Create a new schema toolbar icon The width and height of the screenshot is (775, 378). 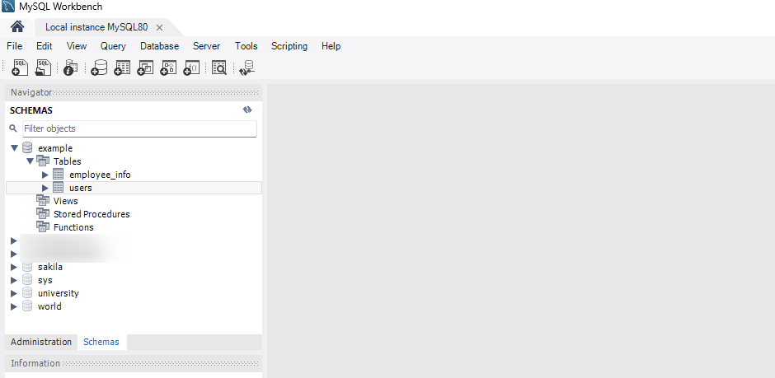coord(99,68)
